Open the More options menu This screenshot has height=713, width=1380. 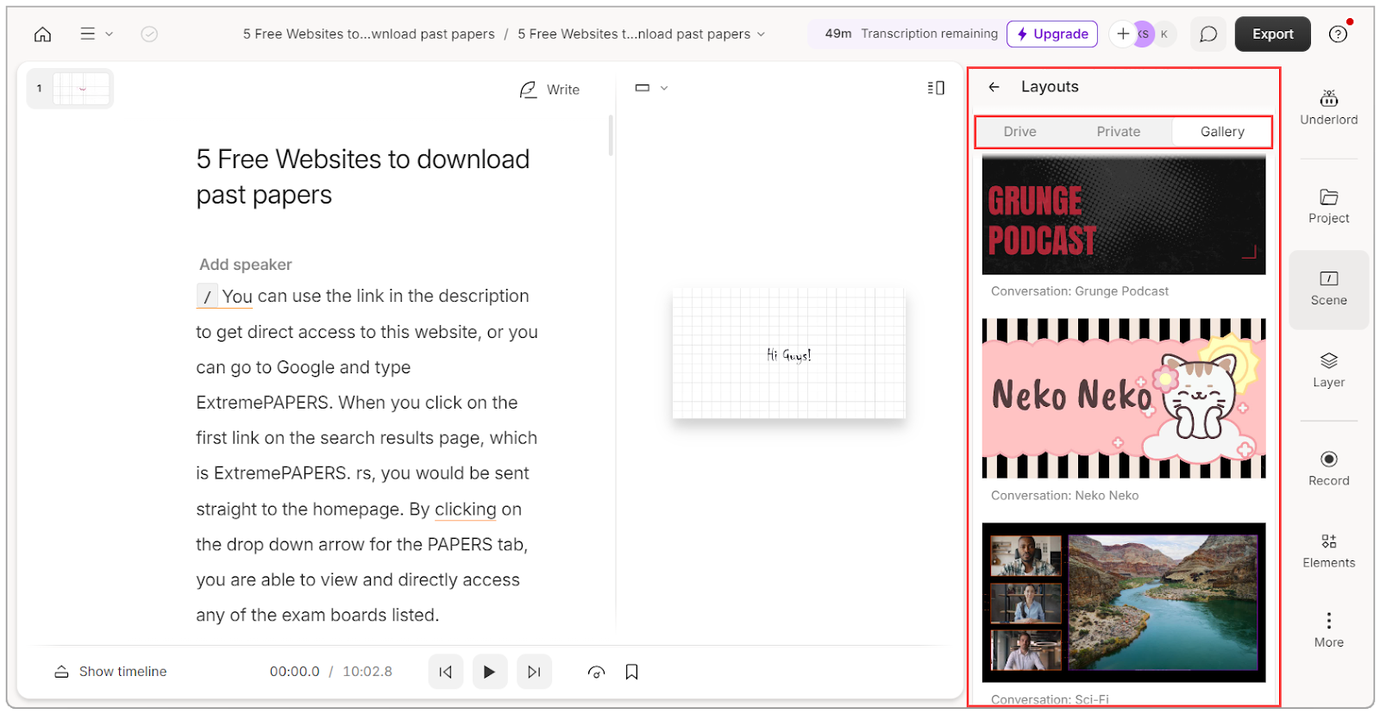click(x=1328, y=630)
